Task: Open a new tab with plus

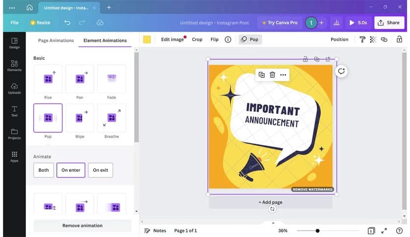Action: (x=109, y=7)
